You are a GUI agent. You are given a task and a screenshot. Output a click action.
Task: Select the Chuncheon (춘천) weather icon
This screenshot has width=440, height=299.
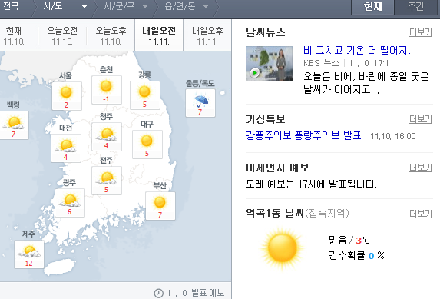[106, 86]
